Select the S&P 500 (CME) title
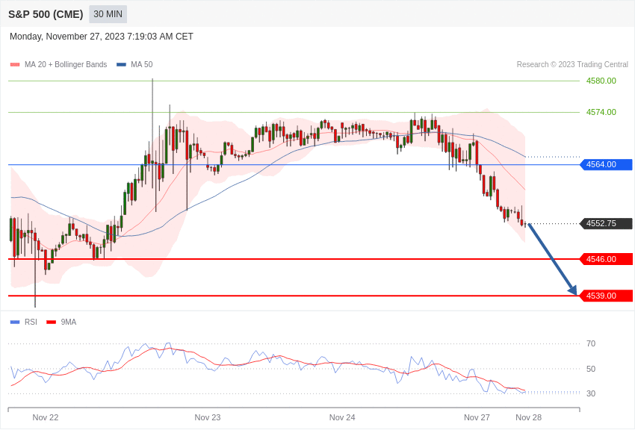The width and height of the screenshot is (635, 430). tap(46, 14)
